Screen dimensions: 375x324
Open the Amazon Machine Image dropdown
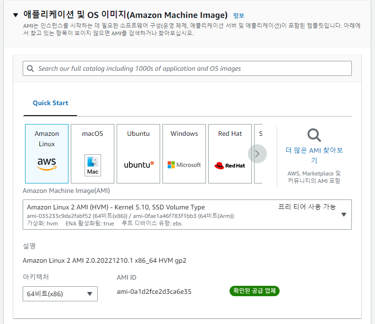click(187, 215)
